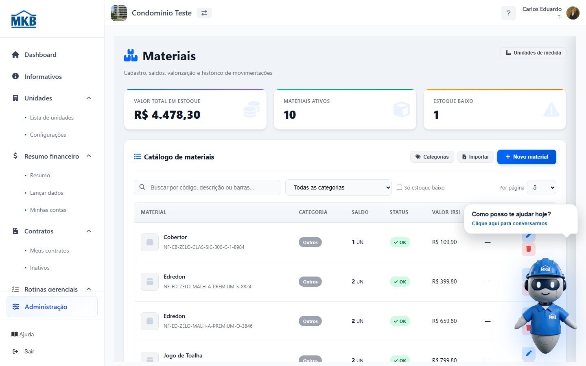Open Lista de unidades menu item
586x366 pixels.
[x=52, y=118]
